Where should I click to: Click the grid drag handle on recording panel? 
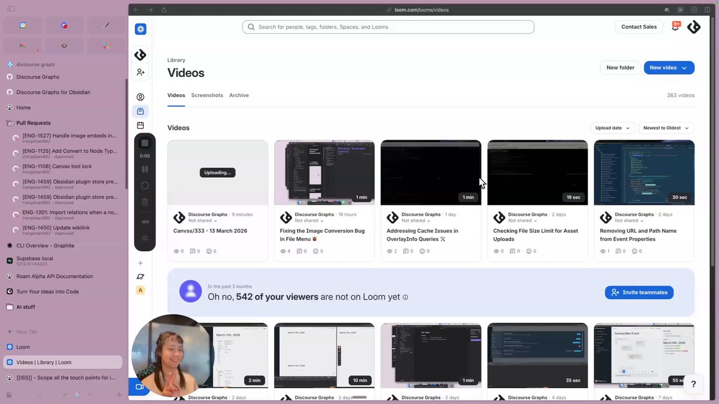[x=145, y=238]
